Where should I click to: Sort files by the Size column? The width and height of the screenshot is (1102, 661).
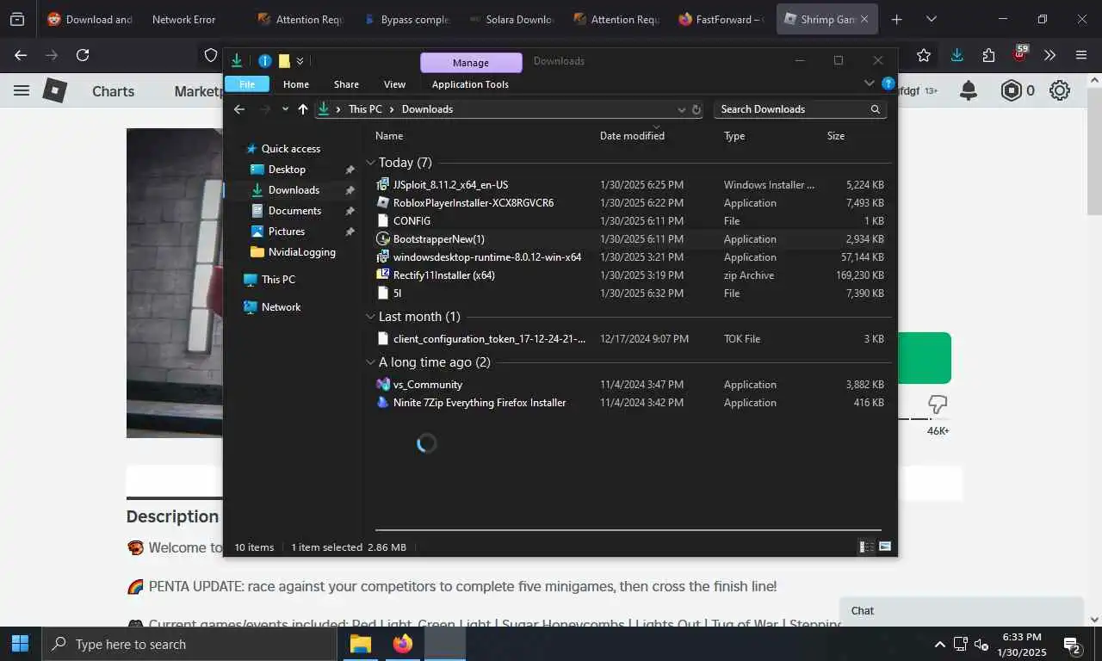pos(836,136)
